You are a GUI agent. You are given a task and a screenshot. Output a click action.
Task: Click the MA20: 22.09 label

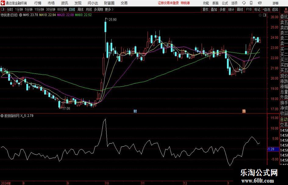tap(66, 15)
